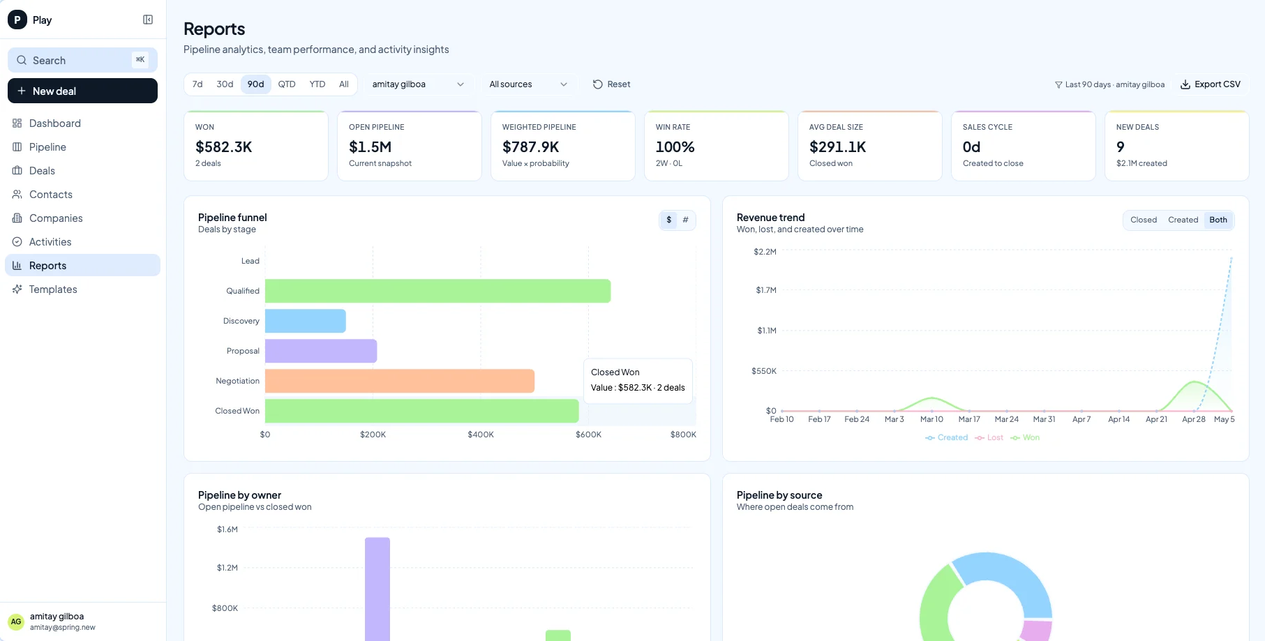The image size is (1265, 641).
Task: Select the 90d time range
Action: click(256, 84)
